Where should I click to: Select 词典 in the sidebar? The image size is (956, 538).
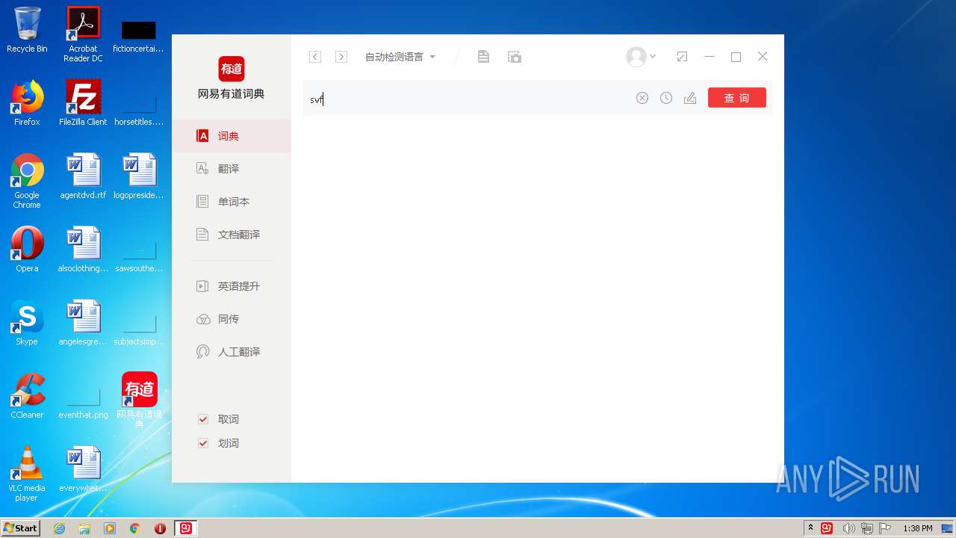232,136
